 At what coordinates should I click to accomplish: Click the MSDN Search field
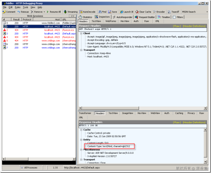pyautogui.click(x=193, y=12)
